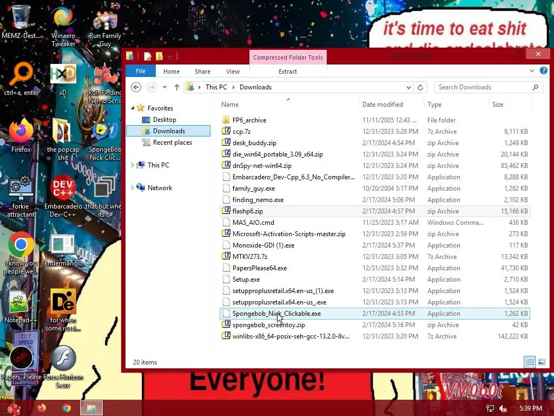Open the recent locations dropdown arrow

pyautogui.click(x=164, y=87)
